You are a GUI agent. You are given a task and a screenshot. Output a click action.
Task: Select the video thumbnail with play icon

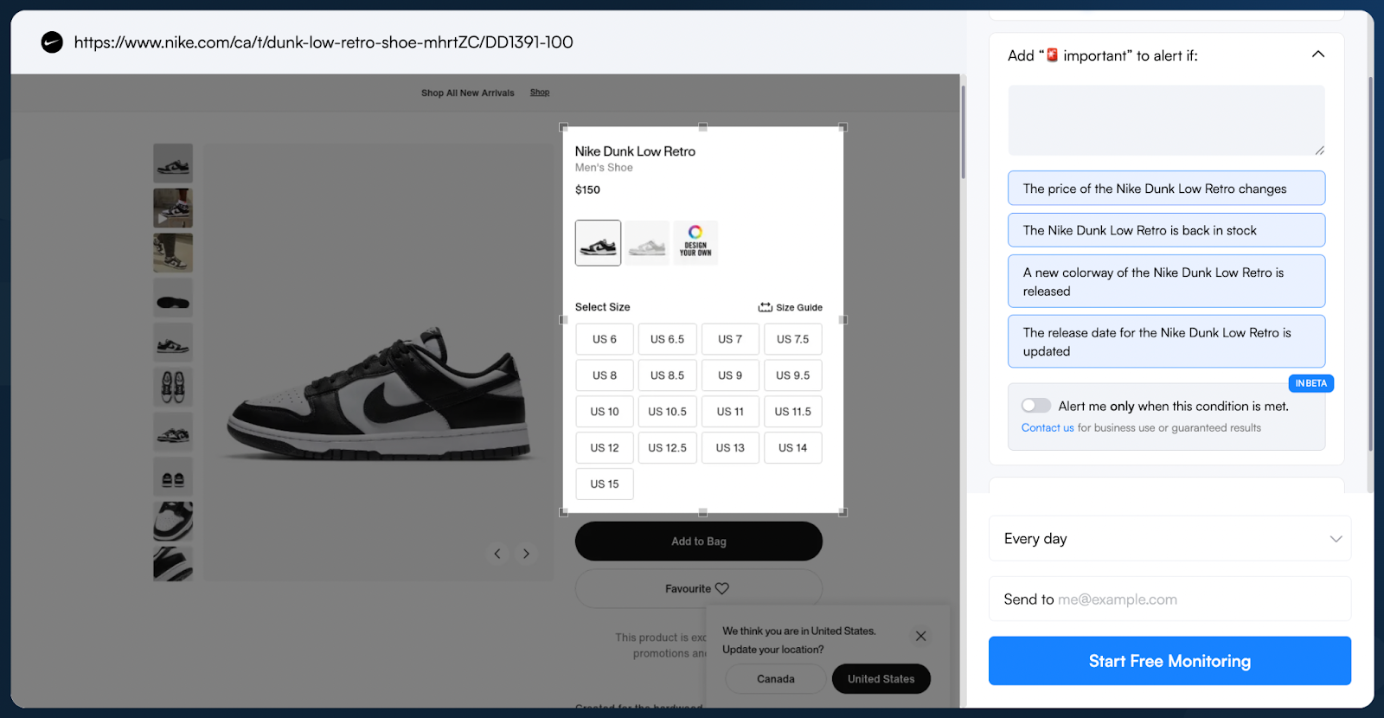pos(173,208)
